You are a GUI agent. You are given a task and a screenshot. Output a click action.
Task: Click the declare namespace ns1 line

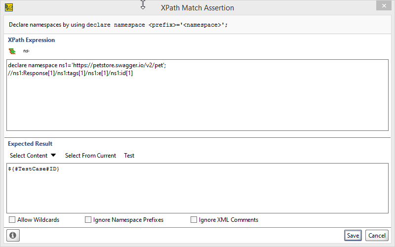(86, 66)
